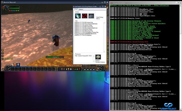This screenshot has width=182, height=111.
Task: Click the top chat button on left edge
Action: (3, 50)
